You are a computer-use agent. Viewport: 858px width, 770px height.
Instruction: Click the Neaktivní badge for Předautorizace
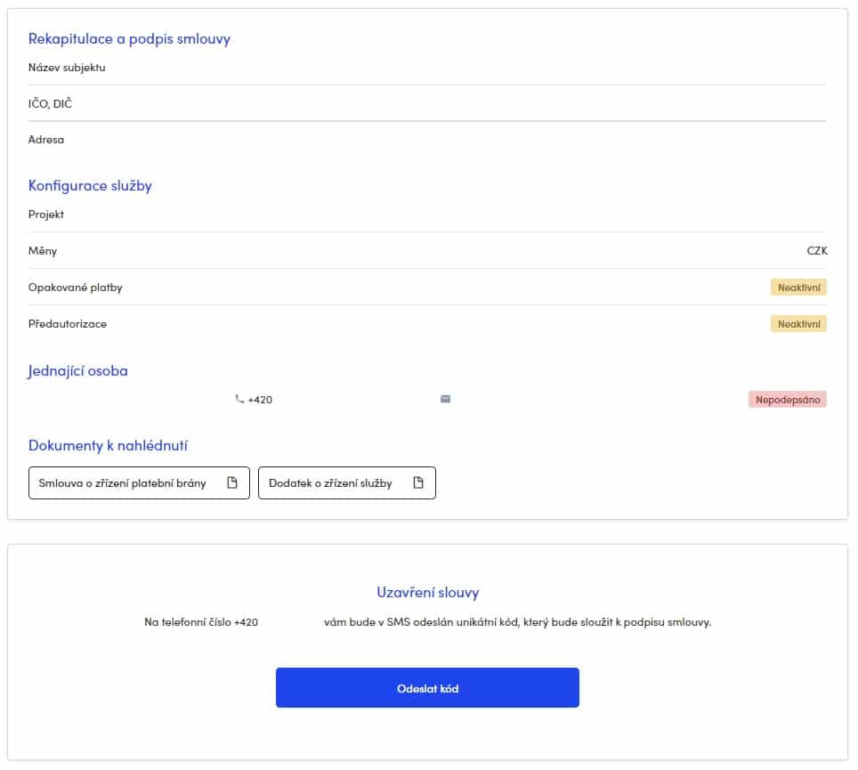coord(798,323)
